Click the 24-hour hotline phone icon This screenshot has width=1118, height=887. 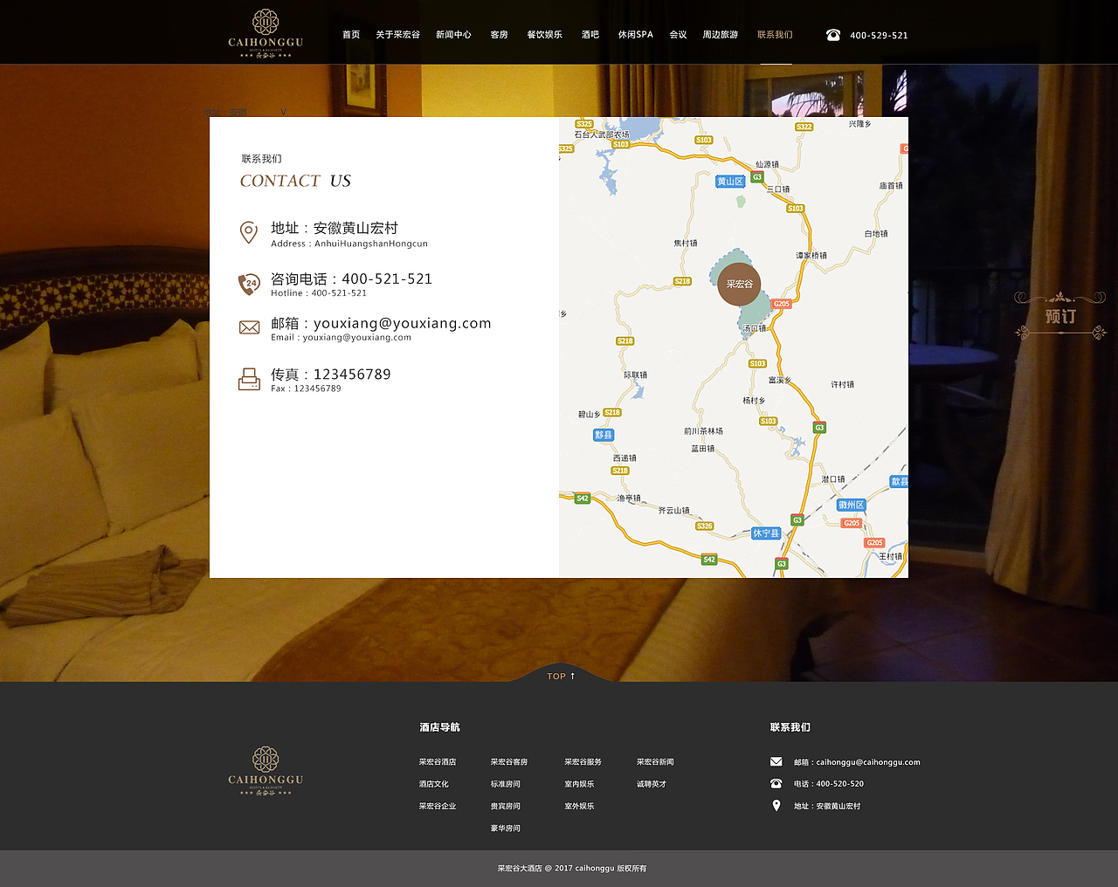pyautogui.click(x=249, y=284)
